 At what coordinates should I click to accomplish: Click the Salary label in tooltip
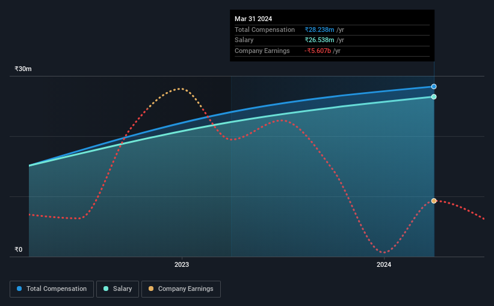tap(244, 40)
